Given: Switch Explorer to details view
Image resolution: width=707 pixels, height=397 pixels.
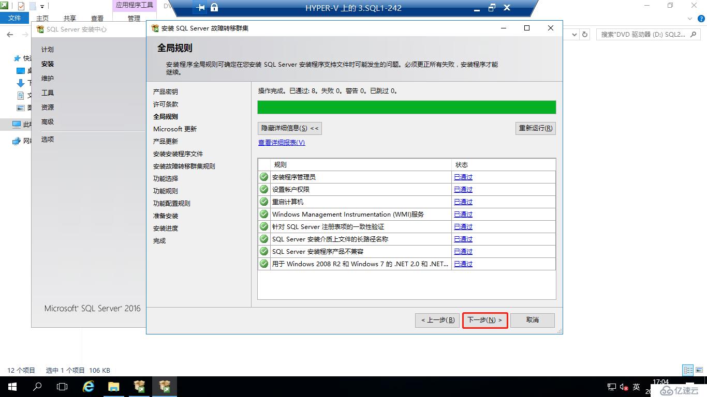Looking at the screenshot, I should click(688, 370).
